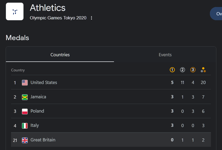Select the Italy country name
The height and width of the screenshot is (150, 222).
tap(35, 125)
